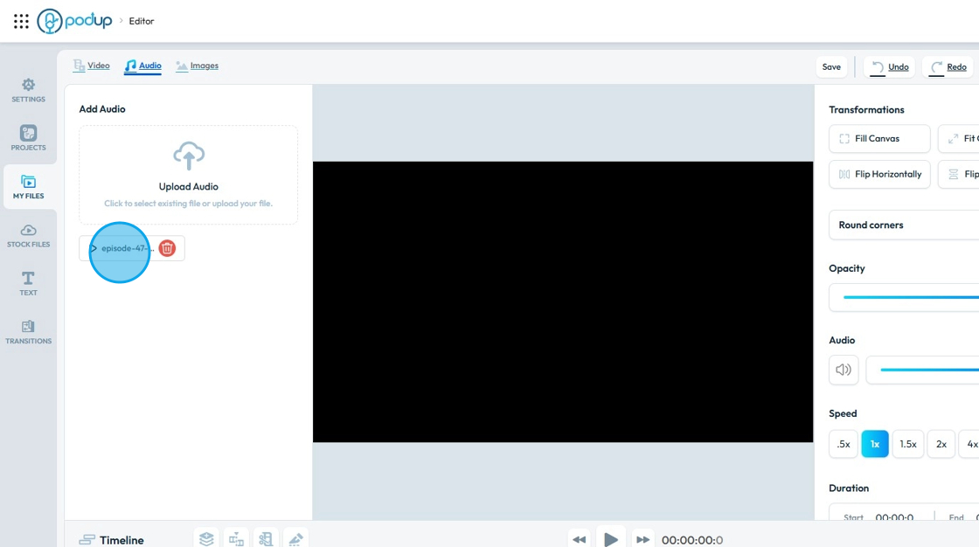Open Settings in the sidebar
979x547 pixels.
point(28,91)
